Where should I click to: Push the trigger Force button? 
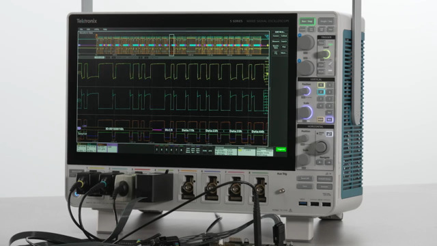(322, 42)
